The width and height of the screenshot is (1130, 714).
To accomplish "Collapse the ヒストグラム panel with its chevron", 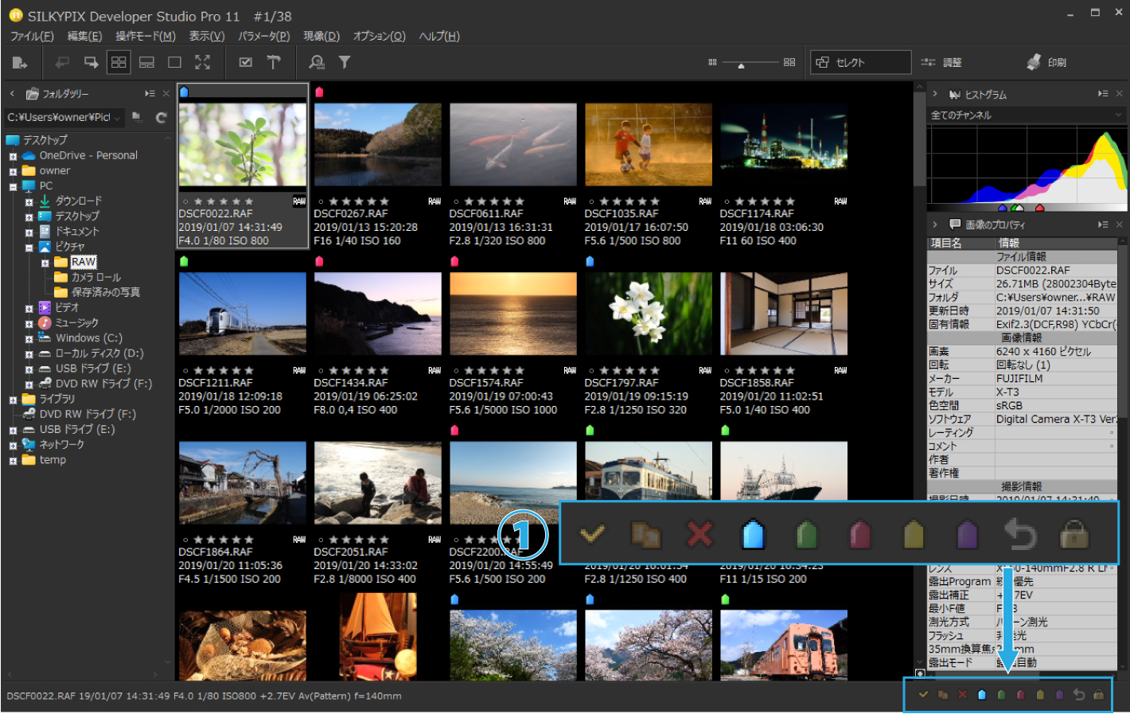I will click(935, 94).
